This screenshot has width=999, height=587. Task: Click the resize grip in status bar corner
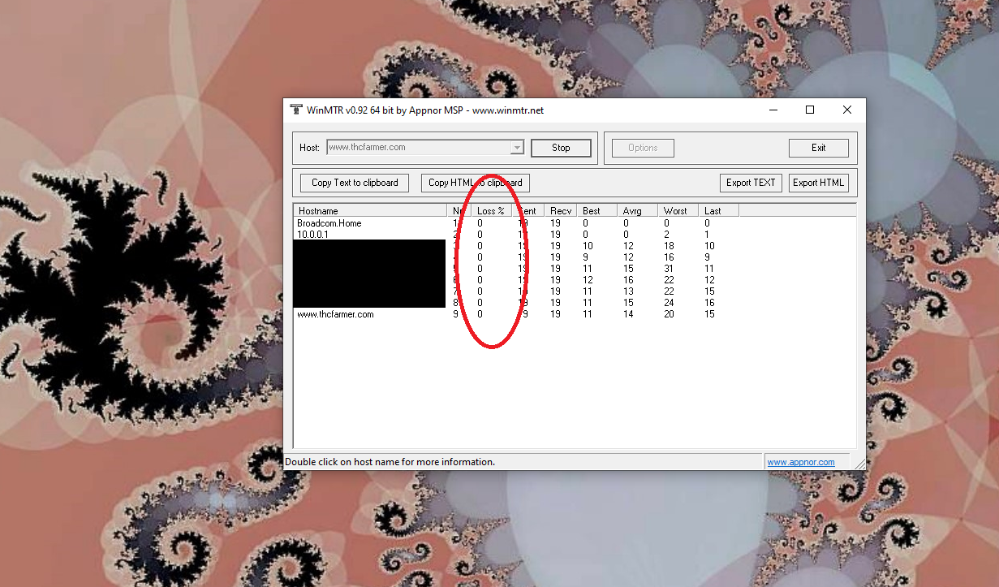[x=859, y=463]
